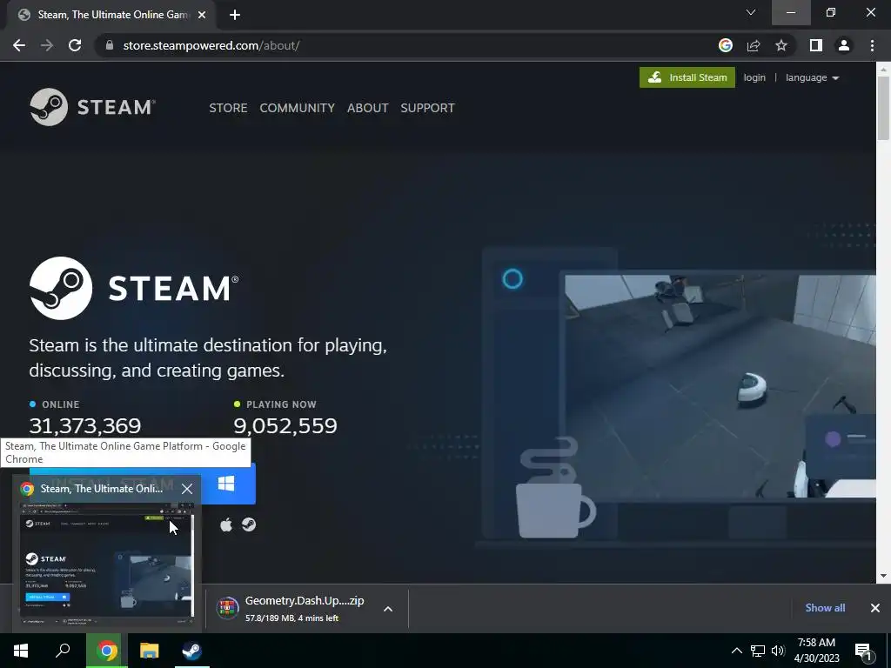The image size is (891, 668).
Task: Go back with the browser back arrow
Action: (19, 45)
